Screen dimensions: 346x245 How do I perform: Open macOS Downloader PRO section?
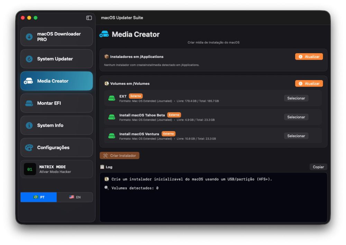click(x=57, y=37)
